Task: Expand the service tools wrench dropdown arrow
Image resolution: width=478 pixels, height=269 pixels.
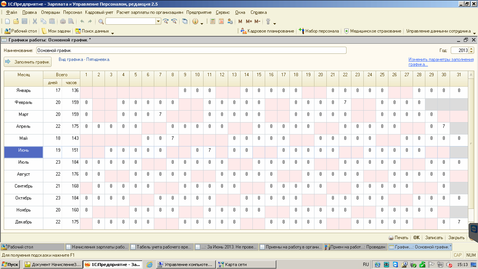Action: 274,23
